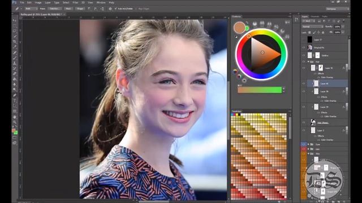The width and height of the screenshot is (362, 203).
Task: Click the path alignment icon in options bar
Action: click(96, 9)
